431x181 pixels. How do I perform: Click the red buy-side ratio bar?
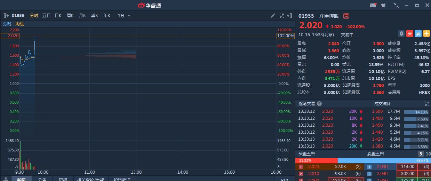pos(316,160)
